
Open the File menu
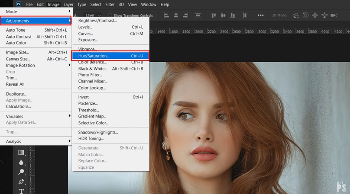(x=29, y=4)
